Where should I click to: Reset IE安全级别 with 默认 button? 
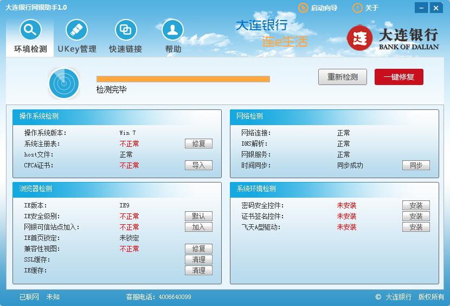coord(198,216)
